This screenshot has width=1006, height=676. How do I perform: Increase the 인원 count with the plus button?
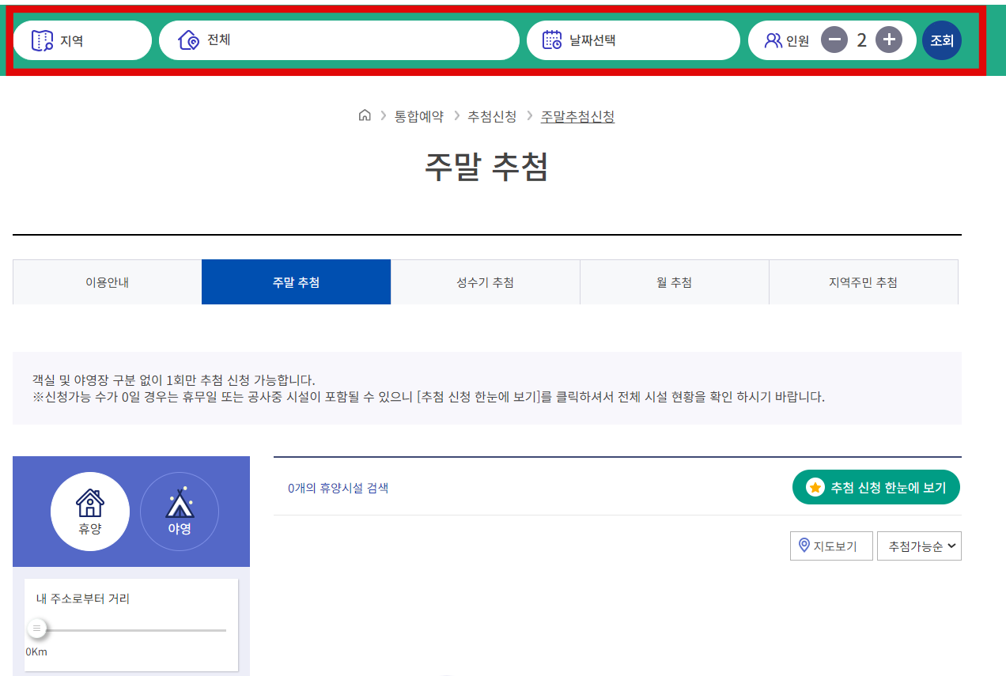[x=888, y=40]
